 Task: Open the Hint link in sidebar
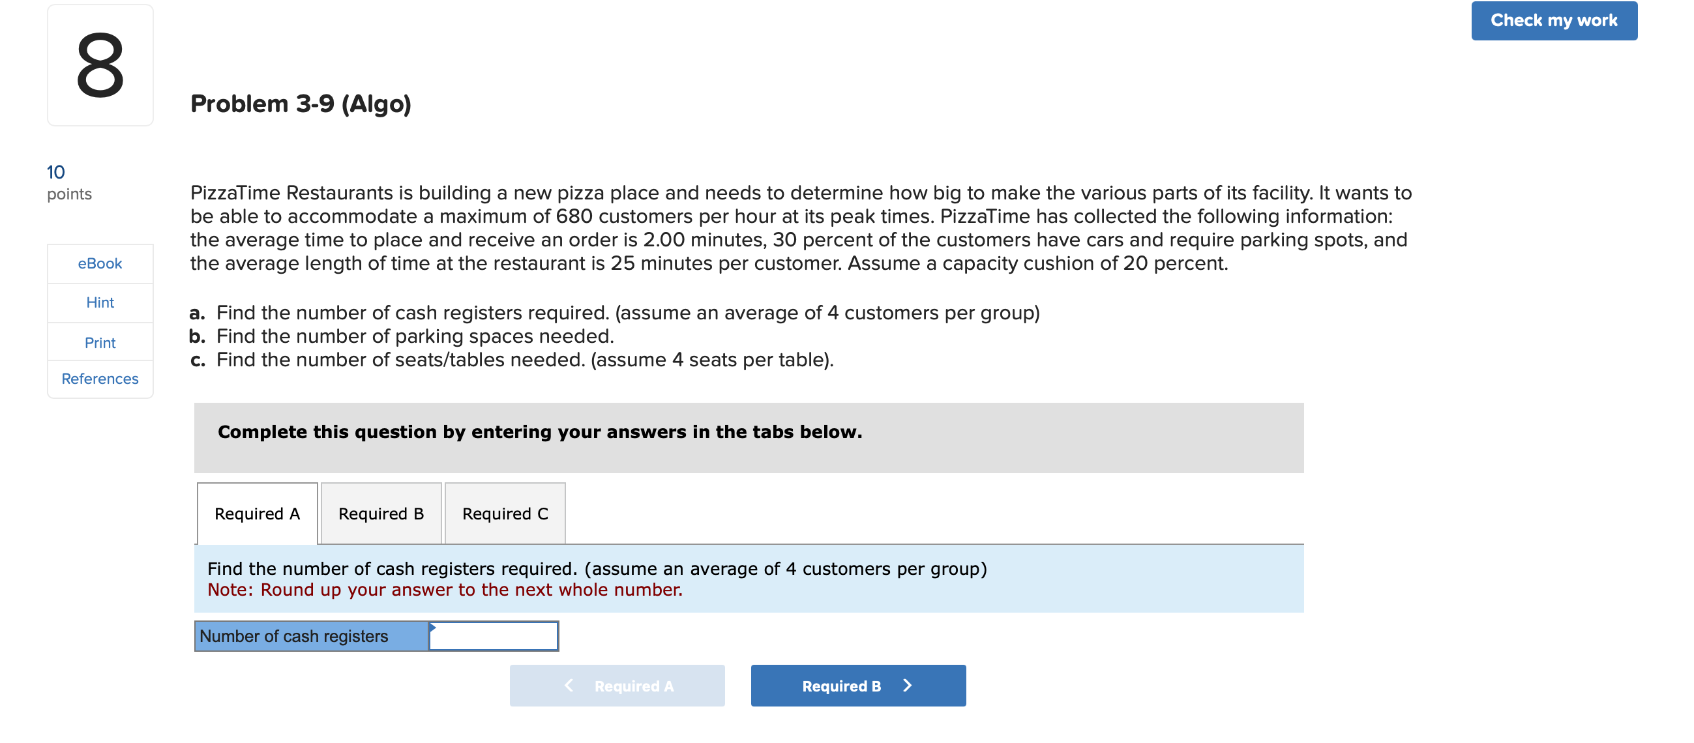(x=100, y=302)
